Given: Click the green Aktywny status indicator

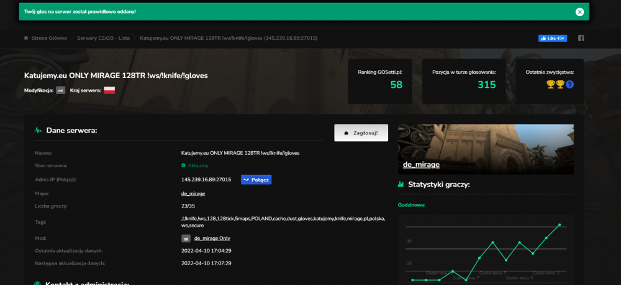Looking at the screenshot, I should coord(194,165).
